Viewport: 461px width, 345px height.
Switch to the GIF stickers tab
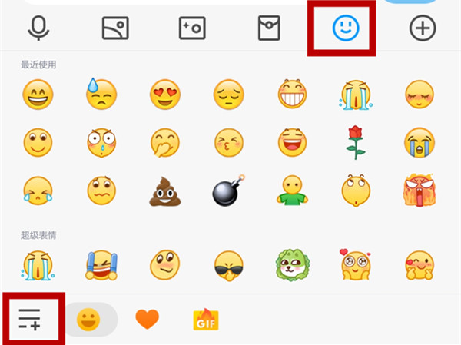coord(206,320)
